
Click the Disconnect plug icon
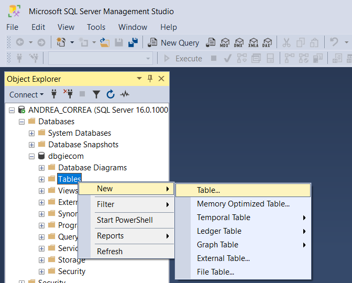tap(68, 94)
